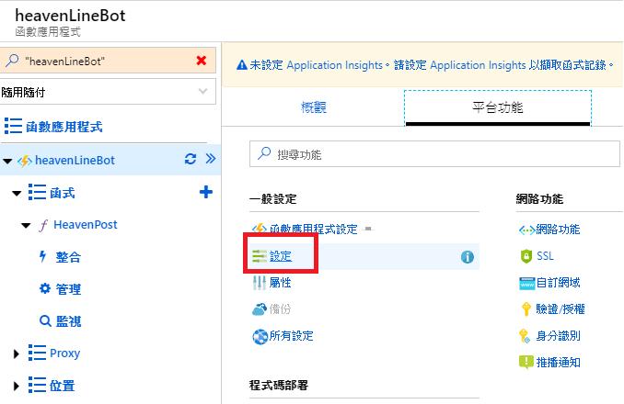
Task: Click the lightning icon next to heavenLineBot
Action: tap(25, 161)
